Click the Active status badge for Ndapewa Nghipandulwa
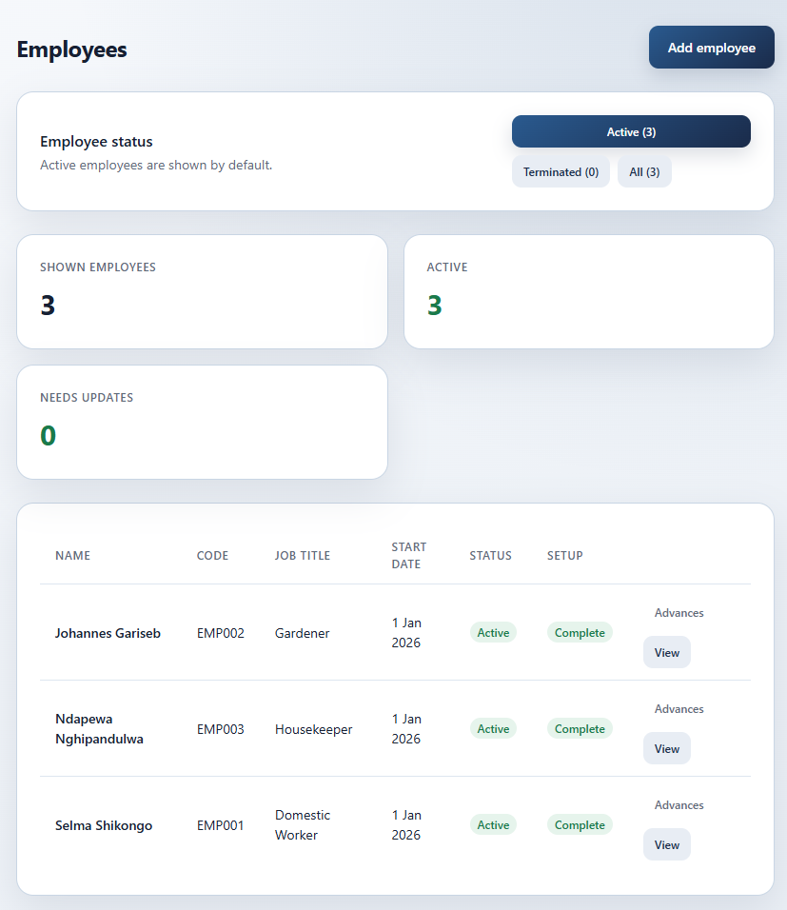Viewport: 787px width, 910px height. pyautogui.click(x=493, y=729)
